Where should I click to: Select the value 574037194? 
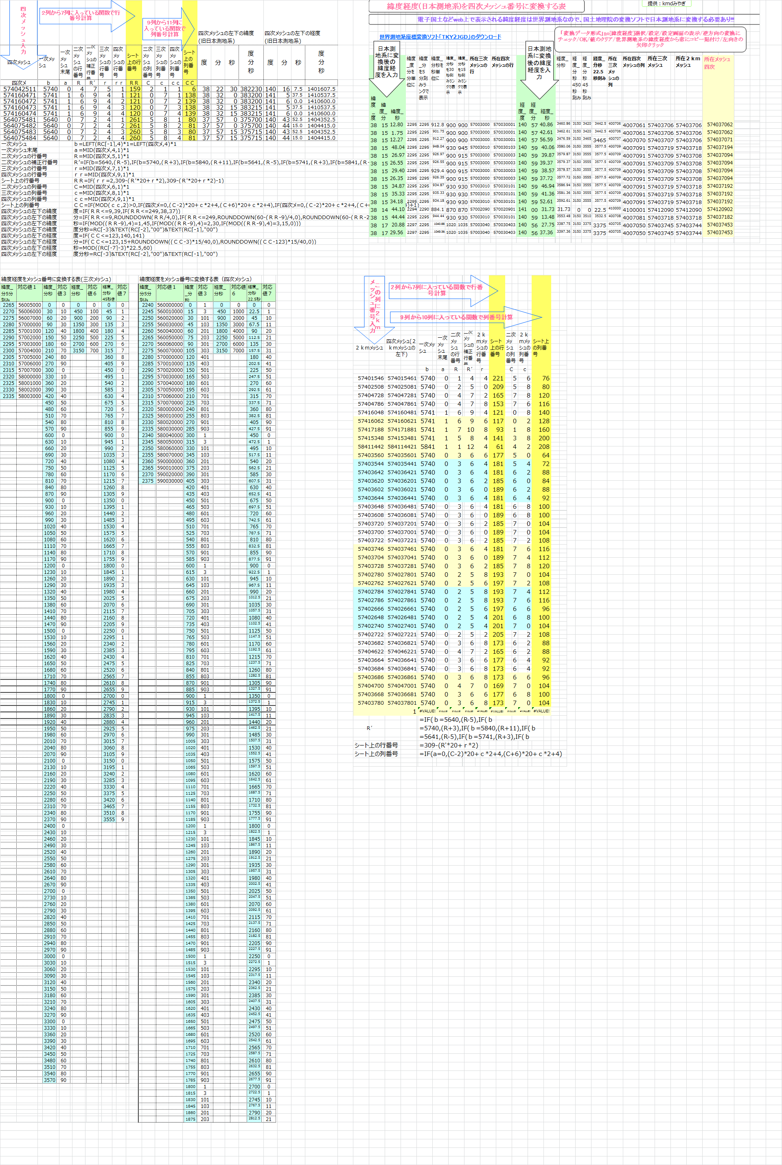720,148
